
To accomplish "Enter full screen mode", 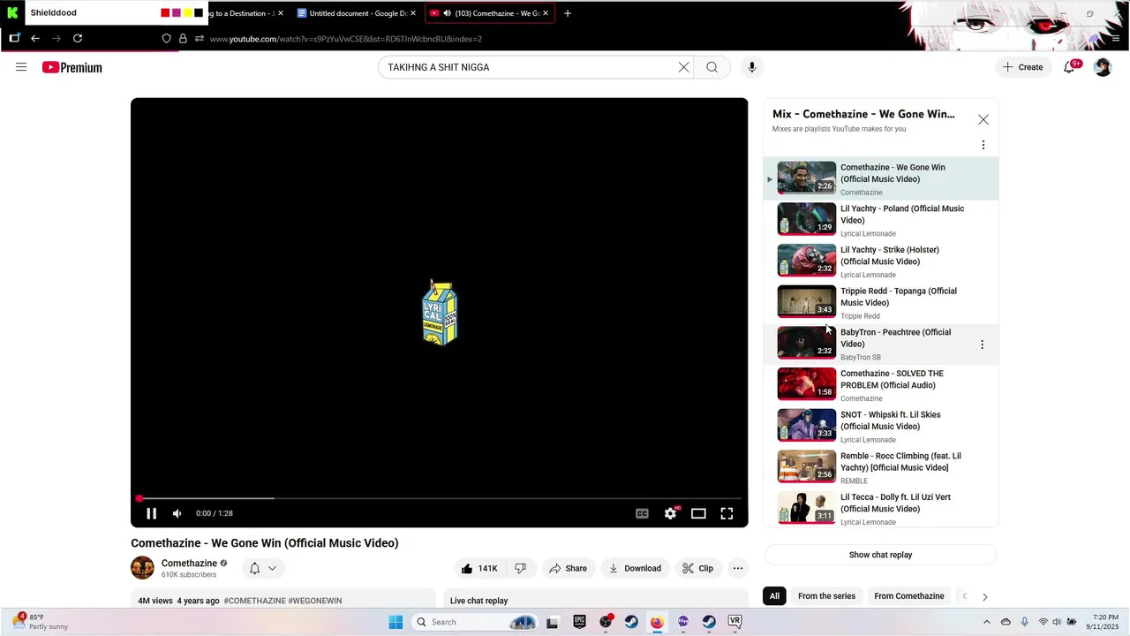I will point(727,513).
